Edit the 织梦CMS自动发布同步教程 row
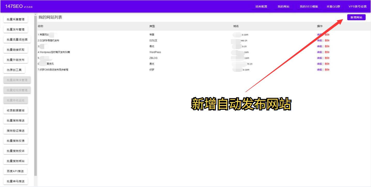This screenshot has width=371, height=187. 320,70
